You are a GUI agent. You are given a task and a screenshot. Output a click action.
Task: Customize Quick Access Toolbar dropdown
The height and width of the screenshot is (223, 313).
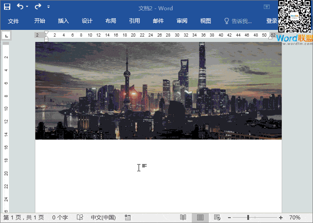coord(48,7)
